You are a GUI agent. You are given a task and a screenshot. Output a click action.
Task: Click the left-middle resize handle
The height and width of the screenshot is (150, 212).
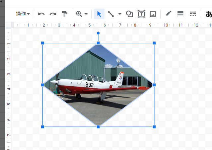pos(42,85)
